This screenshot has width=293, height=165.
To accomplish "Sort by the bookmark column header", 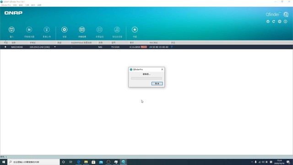I will (x=6, y=43).
